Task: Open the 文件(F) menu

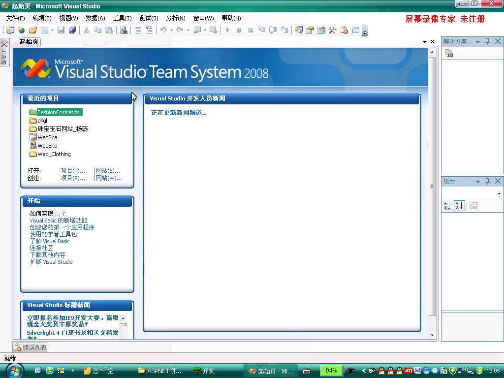Action: click(15, 18)
